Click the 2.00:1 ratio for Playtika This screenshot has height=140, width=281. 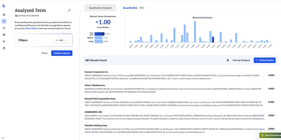pos(271,129)
